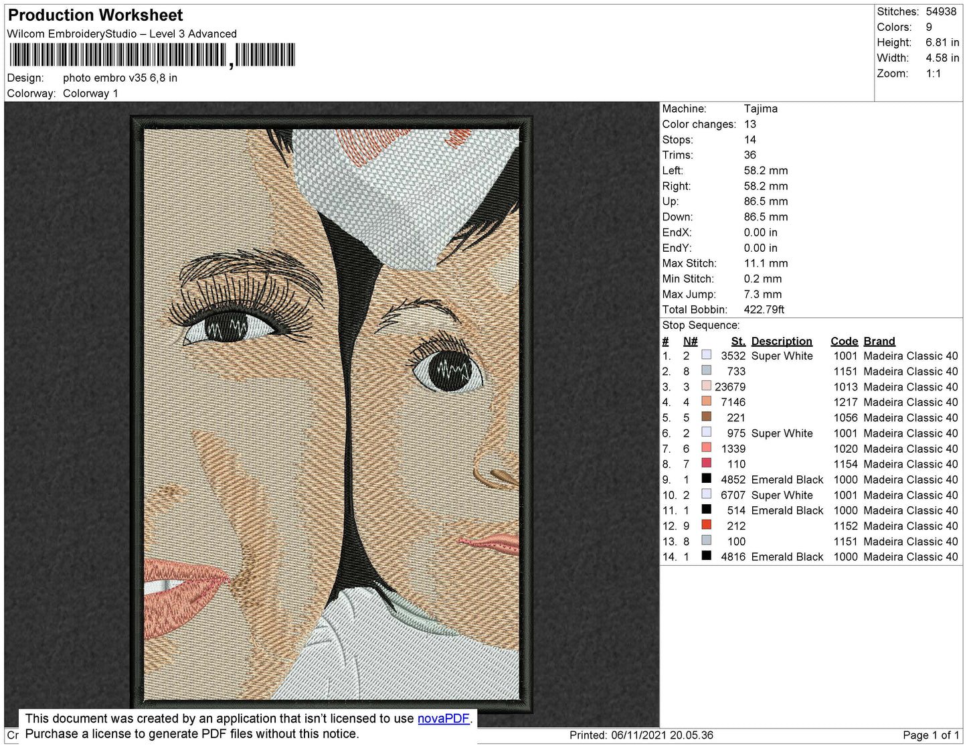Click the stitch count '23679' in row 3
This screenshot has width=967, height=748.
[x=730, y=387]
